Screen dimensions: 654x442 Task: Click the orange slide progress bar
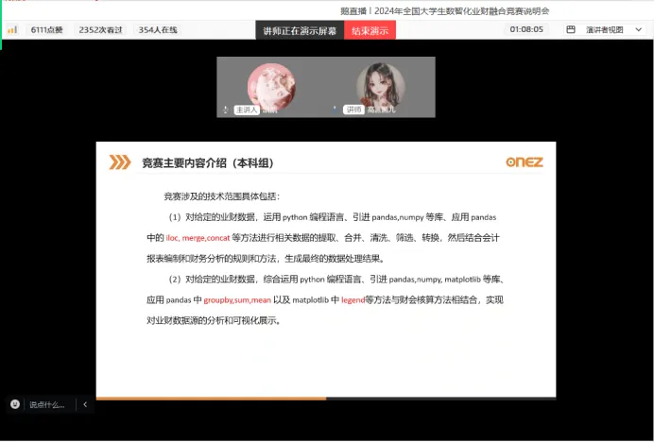coord(211,399)
